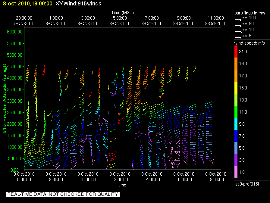This screenshot has width=270, height=203.
Task: Click the 5500.00 altitude tick label
Action: click(15, 44)
